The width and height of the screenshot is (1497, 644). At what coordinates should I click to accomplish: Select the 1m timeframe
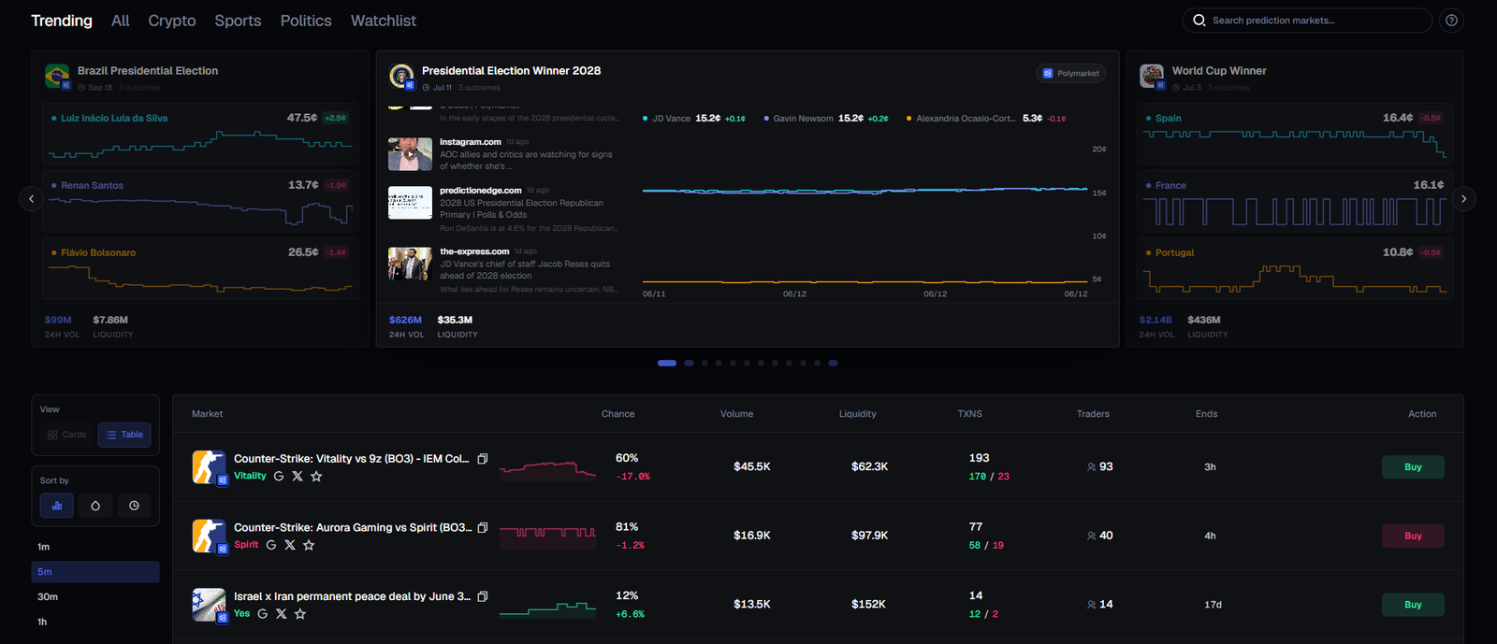tap(95, 547)
